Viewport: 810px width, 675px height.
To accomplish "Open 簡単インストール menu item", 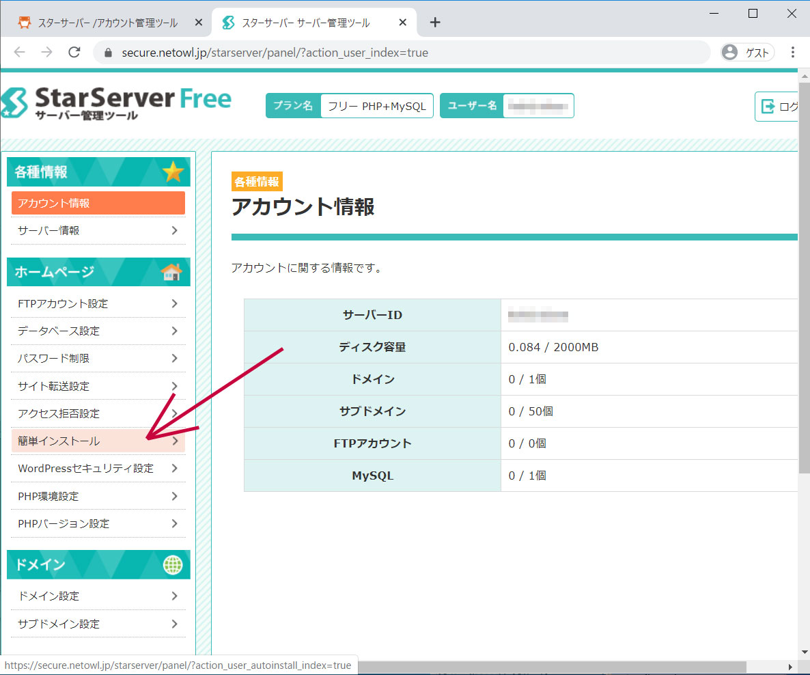I will click(x=98, y=441).
